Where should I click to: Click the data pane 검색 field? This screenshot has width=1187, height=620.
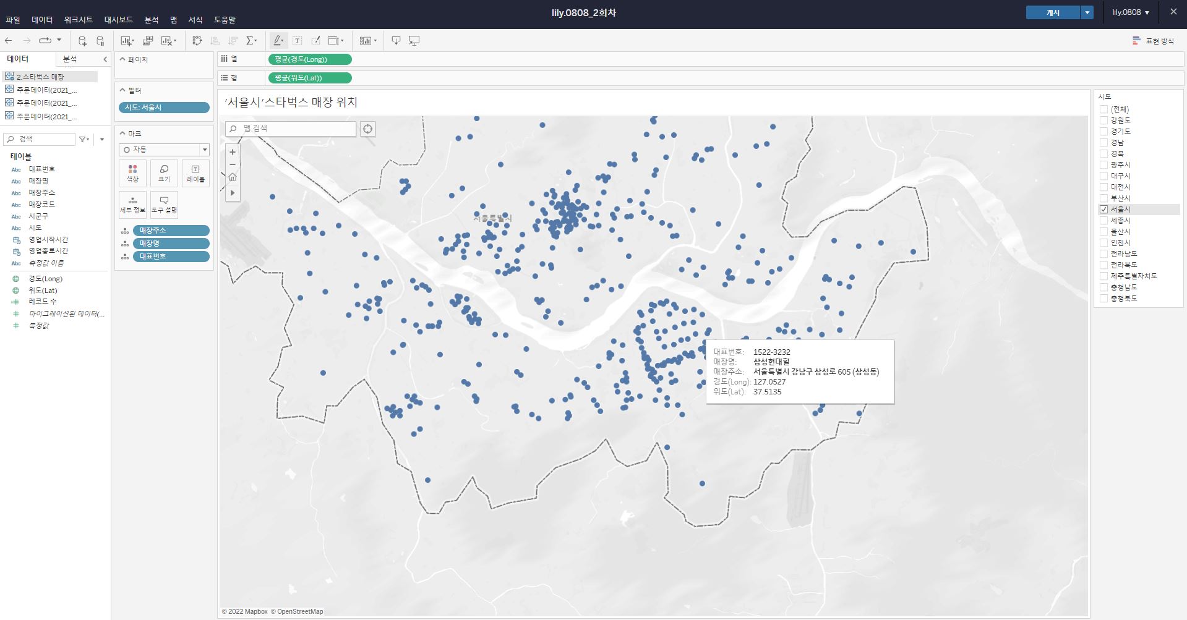point(40,139)
